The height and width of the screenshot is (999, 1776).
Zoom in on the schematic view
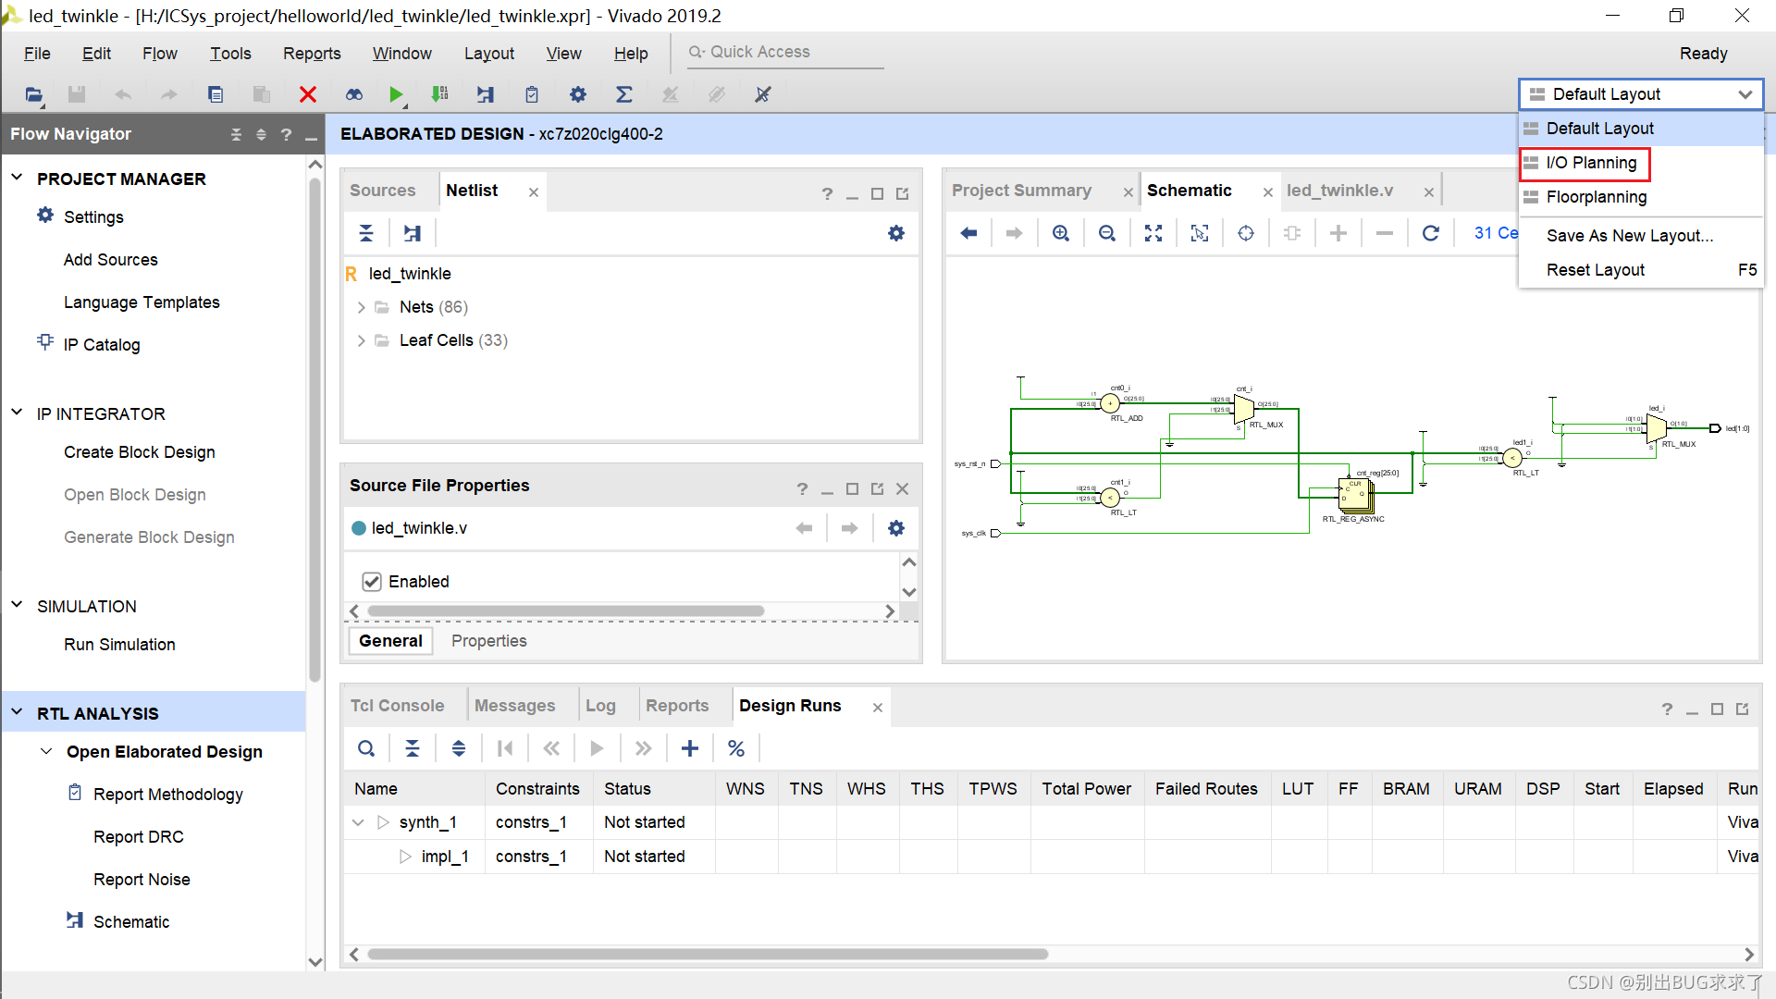(x=1061, y=233)
